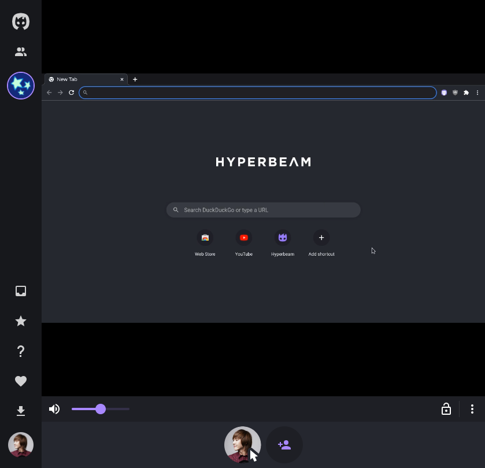The height and width of the screenshot is (468, 485).
Task: Click the uBlock shield extension icon
Action: (455, 93)
